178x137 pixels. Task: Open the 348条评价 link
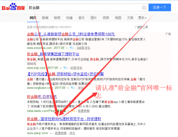[x=83, y=48]
